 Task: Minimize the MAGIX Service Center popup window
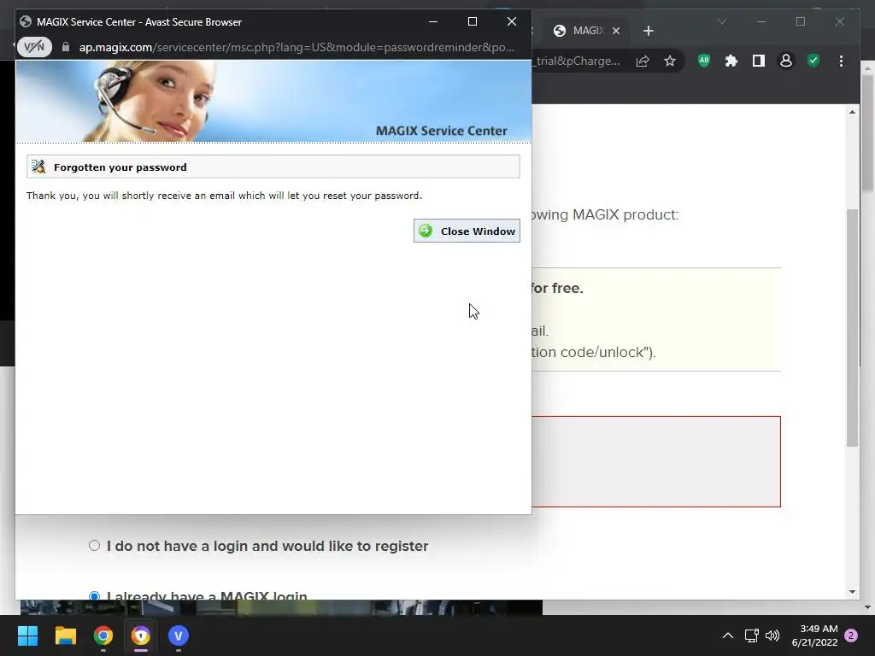[433, 21]
